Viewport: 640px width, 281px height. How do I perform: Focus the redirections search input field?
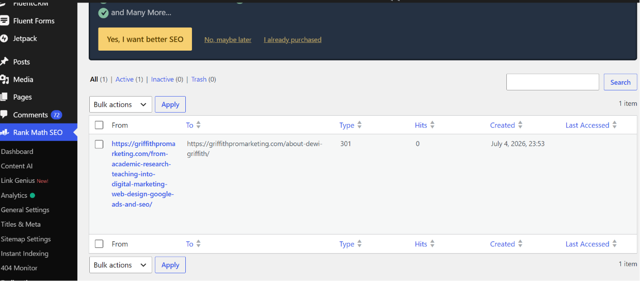[553, 82]
